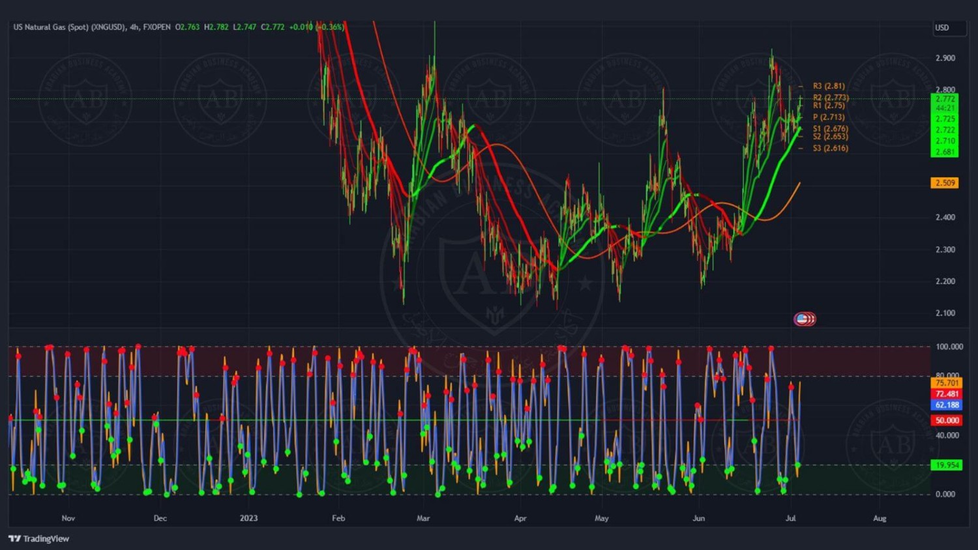
Task: Click the Mar label on time axis
Action: tap(423, 518)
